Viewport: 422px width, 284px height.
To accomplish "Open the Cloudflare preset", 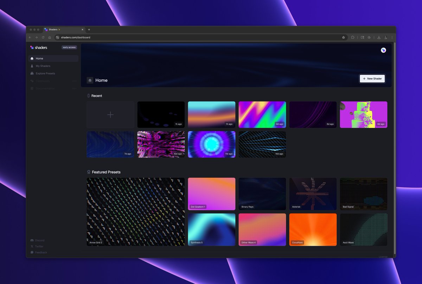I will coord(313,230).
